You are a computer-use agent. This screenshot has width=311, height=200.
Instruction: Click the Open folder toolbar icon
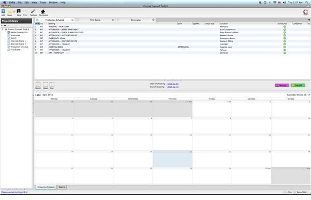[x=10, y=12]
